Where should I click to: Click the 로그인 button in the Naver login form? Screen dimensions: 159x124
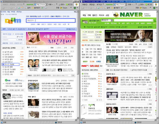click(x=98, y=37)
